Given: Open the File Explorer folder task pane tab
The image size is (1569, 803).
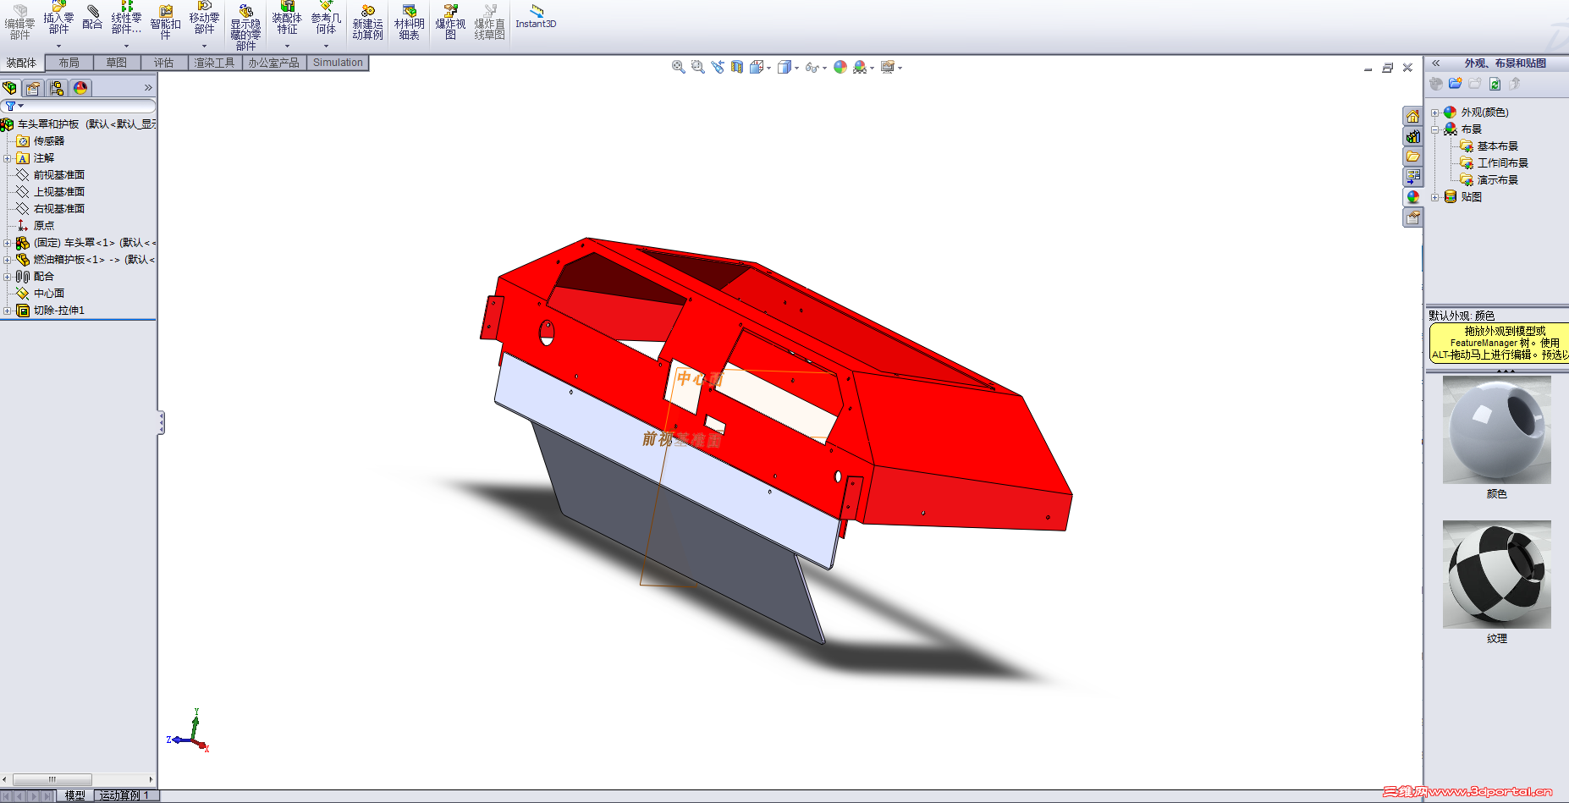Looking at the screenshot, I should coord(1412,157).
